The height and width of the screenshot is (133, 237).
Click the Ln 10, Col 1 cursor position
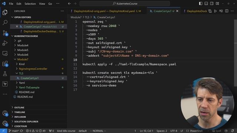point(147,131)
